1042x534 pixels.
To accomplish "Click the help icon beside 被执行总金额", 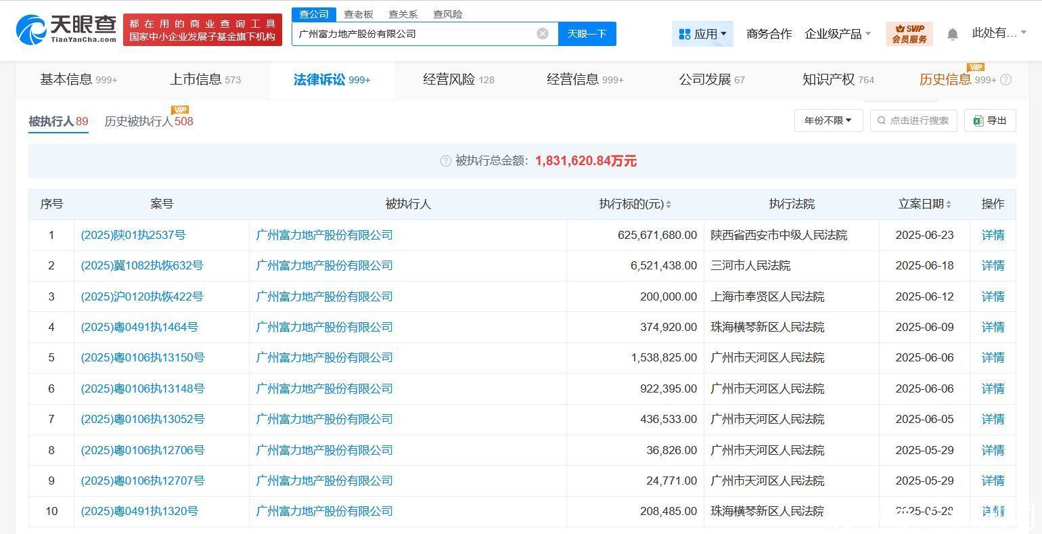I will pos(445,161).
